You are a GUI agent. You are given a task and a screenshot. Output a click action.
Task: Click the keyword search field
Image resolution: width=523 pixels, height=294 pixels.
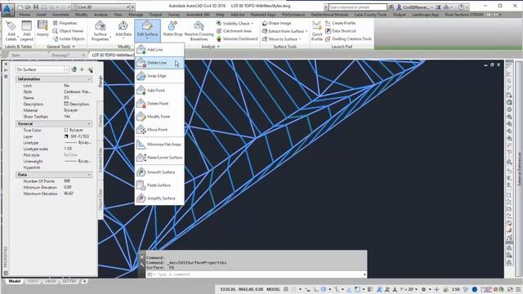click(x=357, y=7)
